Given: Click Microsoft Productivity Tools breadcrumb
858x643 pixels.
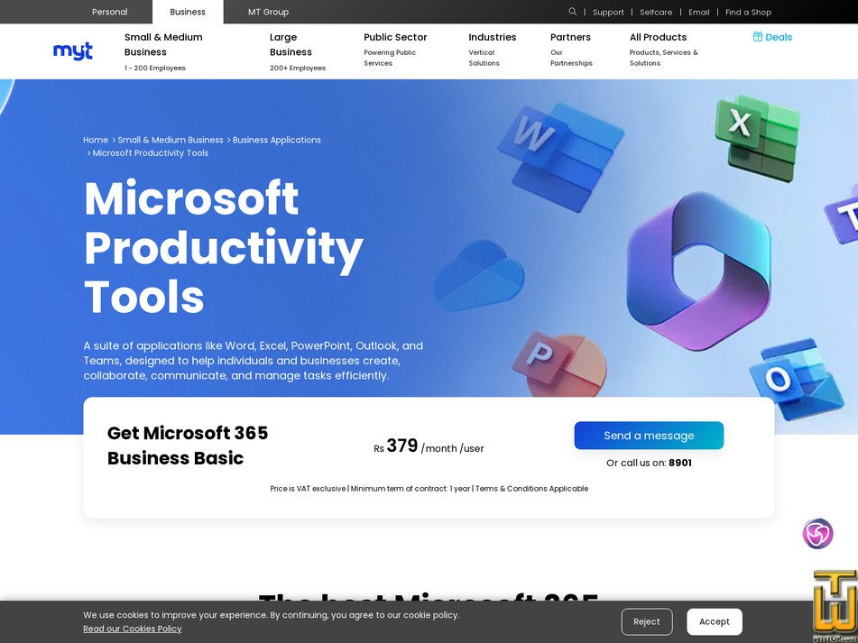Looking at the screenshot, I should (x=151, y=153).
